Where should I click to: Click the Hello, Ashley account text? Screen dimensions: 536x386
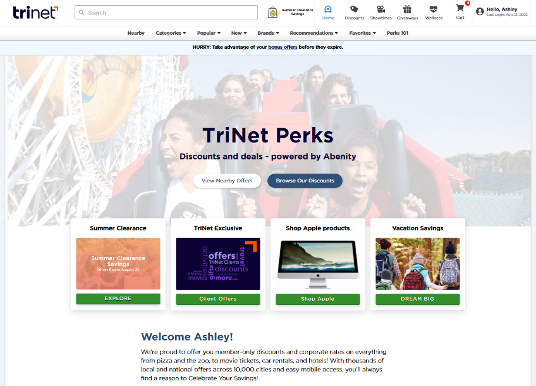pyautogui.click(x=502, y=9)
